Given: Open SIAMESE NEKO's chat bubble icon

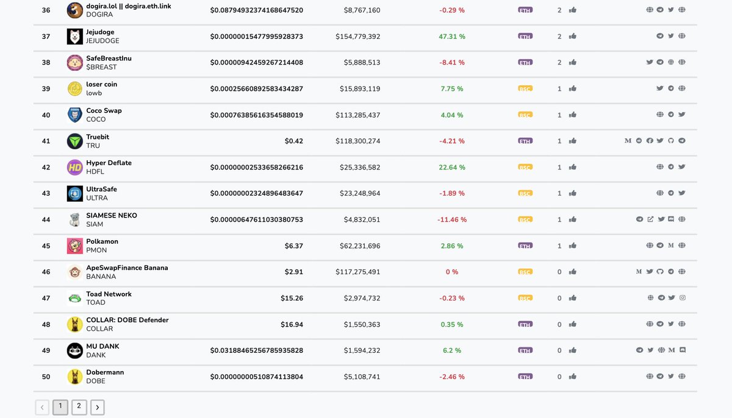Looking at the screenshot, I should click(x=671, y=219).
